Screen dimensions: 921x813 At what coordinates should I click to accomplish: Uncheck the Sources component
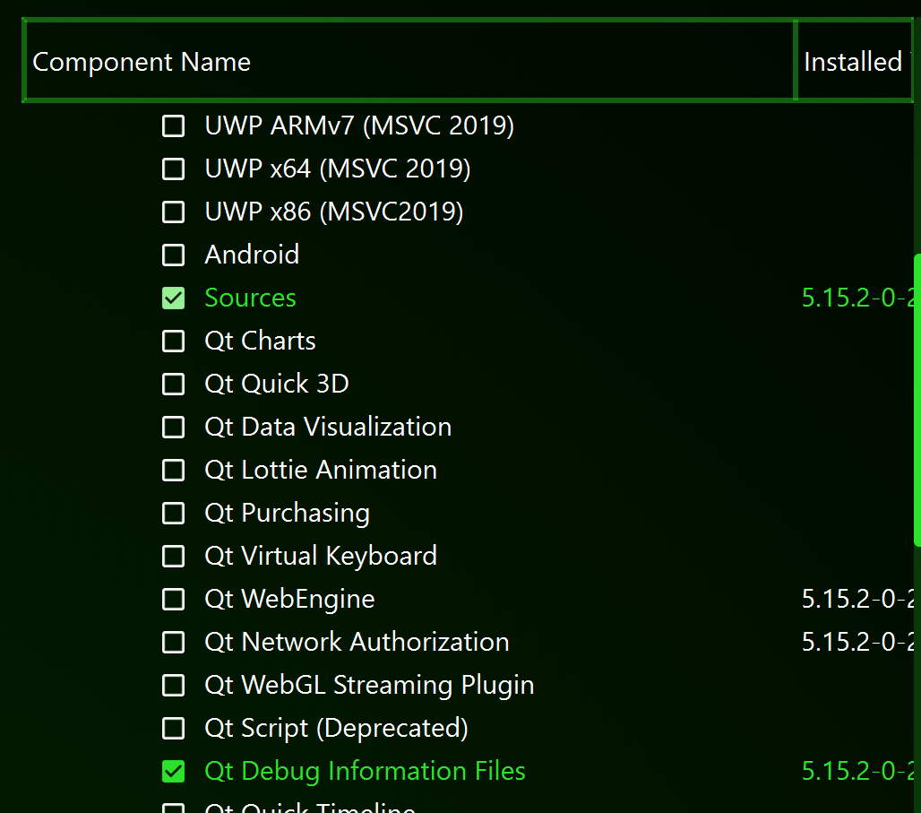pyautogui.click(x=173, y=298)
